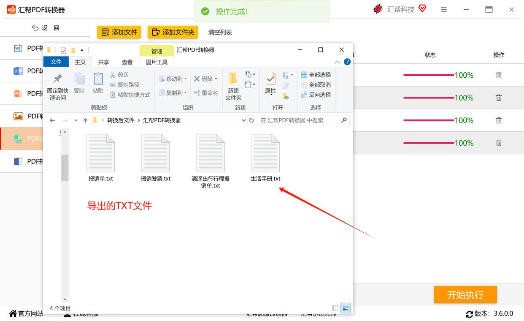Switch Explorer to details view
Viewport: 524px width, 321px height.
(335, 308)
